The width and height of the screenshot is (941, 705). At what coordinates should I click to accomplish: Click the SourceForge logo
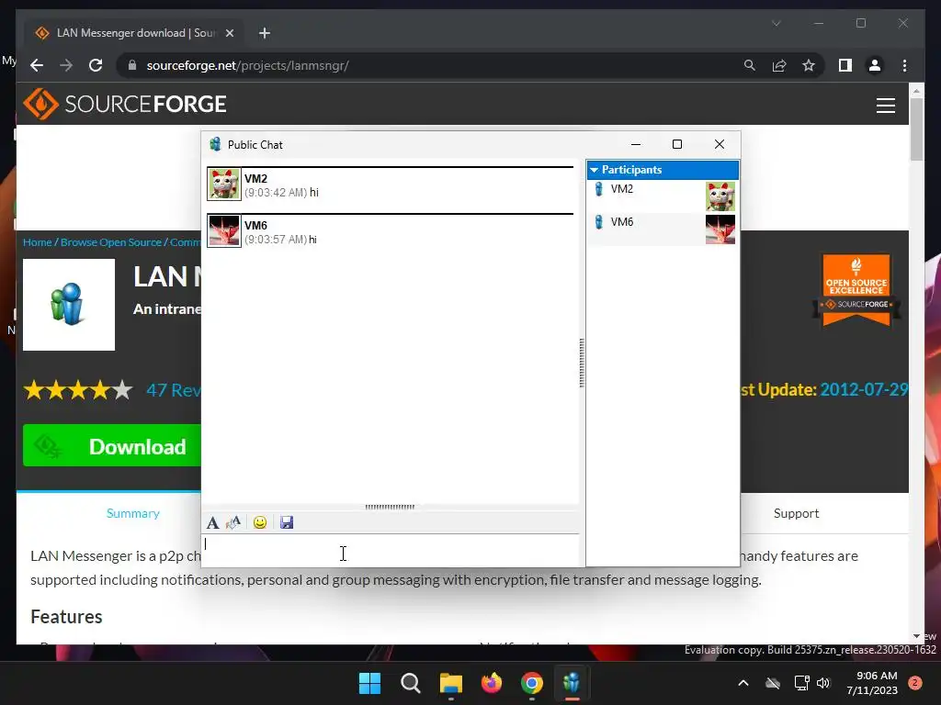(x=125, y=104)
